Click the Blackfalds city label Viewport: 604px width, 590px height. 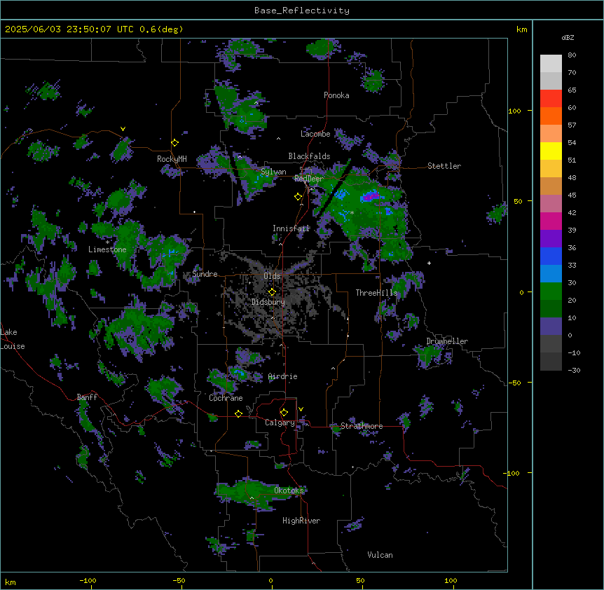click(x=309, y=156)
